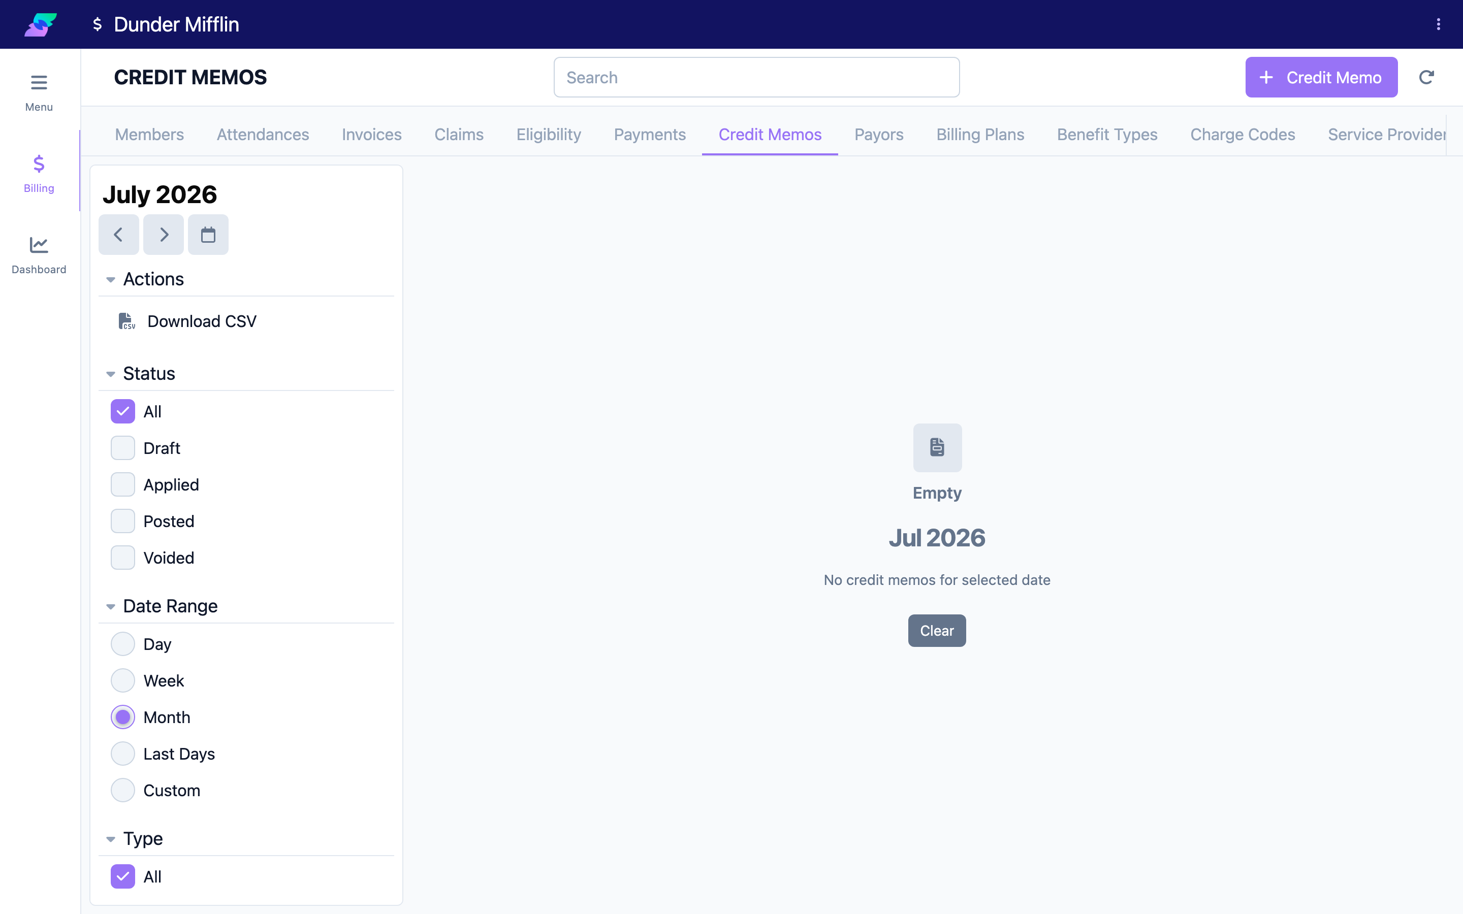Open Billing dollar icon in sidebar
This screenshot has height=914, width=1463.
point(39,164)
